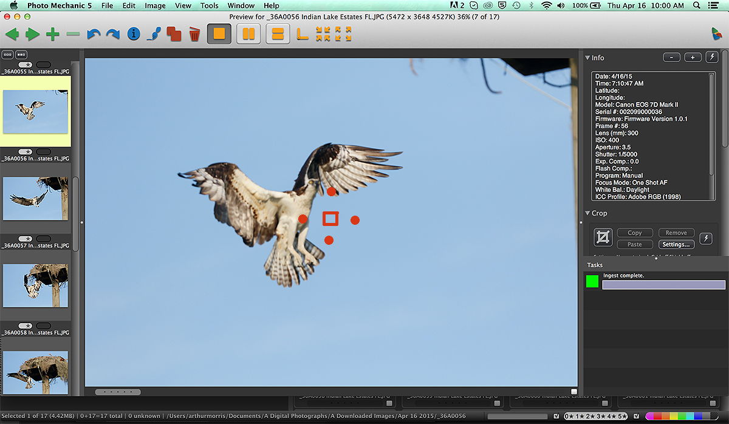Click the plus button in Info panel

693,57
